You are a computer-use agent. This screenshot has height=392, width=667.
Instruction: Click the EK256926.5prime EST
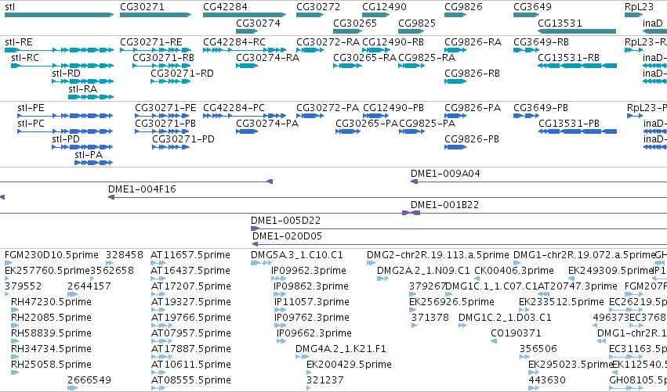pyautogui.click(x=411, y=310)
